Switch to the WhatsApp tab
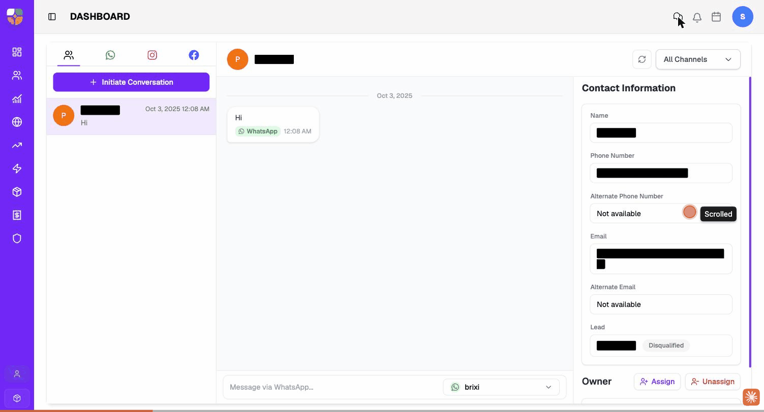The image size is (764, 412). (110, 55)
